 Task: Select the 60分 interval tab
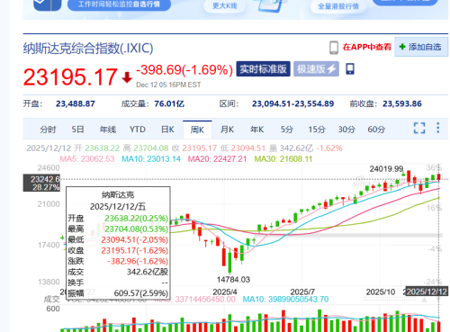376,130
